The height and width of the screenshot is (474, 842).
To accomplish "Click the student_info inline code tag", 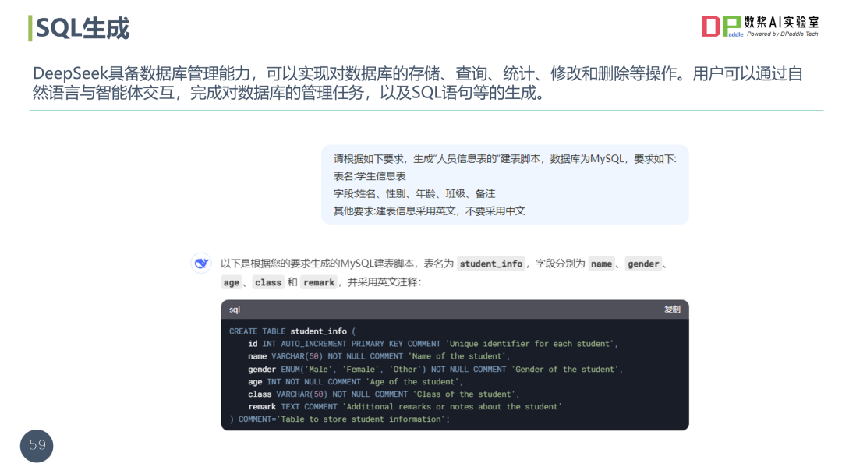I will coord(491,264).
